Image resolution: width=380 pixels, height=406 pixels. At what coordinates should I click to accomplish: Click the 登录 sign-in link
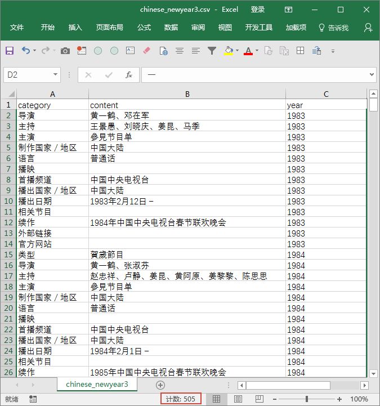258,10
